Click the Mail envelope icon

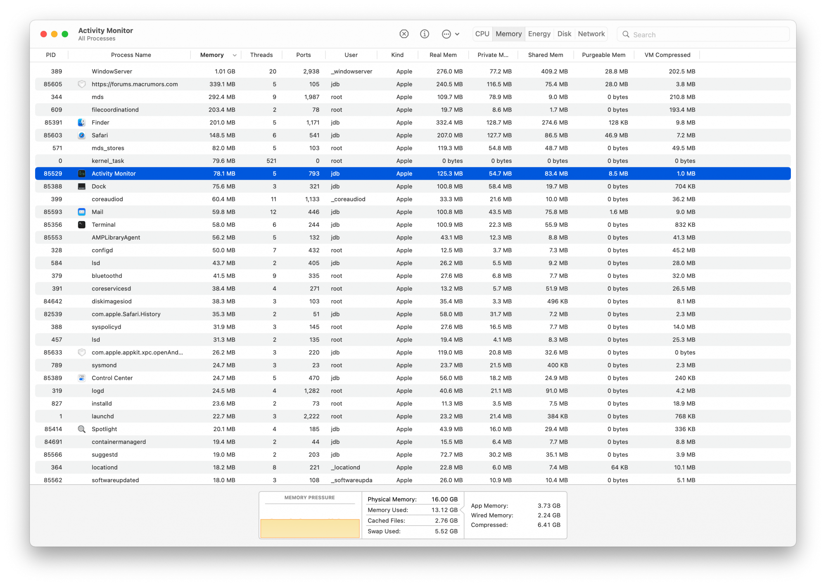pyautogui.click(x=81, y=212)
